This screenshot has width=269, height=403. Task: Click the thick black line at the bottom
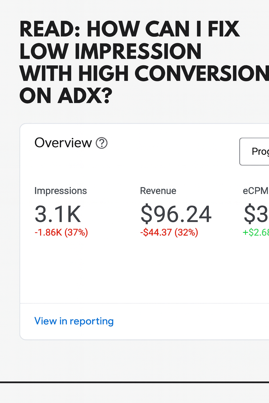click(134, 382)
